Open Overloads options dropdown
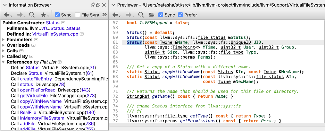The height and width of the screenshot is (131, 325). click(x=33, y=45)
